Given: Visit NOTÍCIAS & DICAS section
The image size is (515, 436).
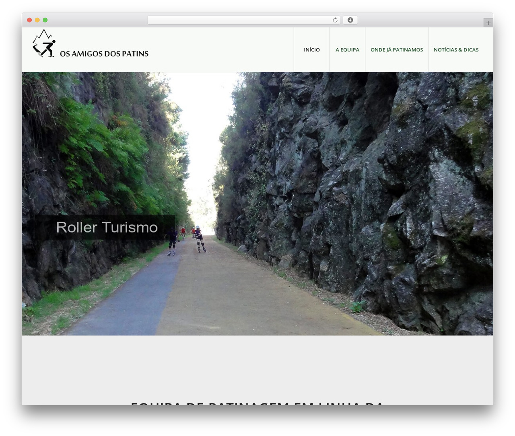Looking at the screenshot, I should pyautogui.click(x=456, y=50).
